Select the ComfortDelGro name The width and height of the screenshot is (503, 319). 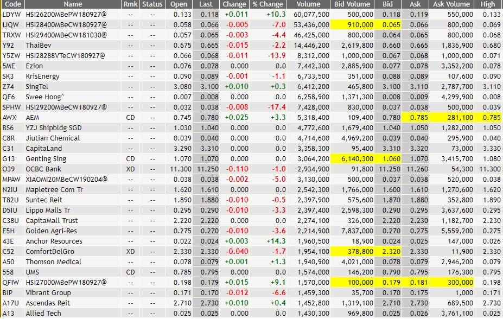pos(50,251)
